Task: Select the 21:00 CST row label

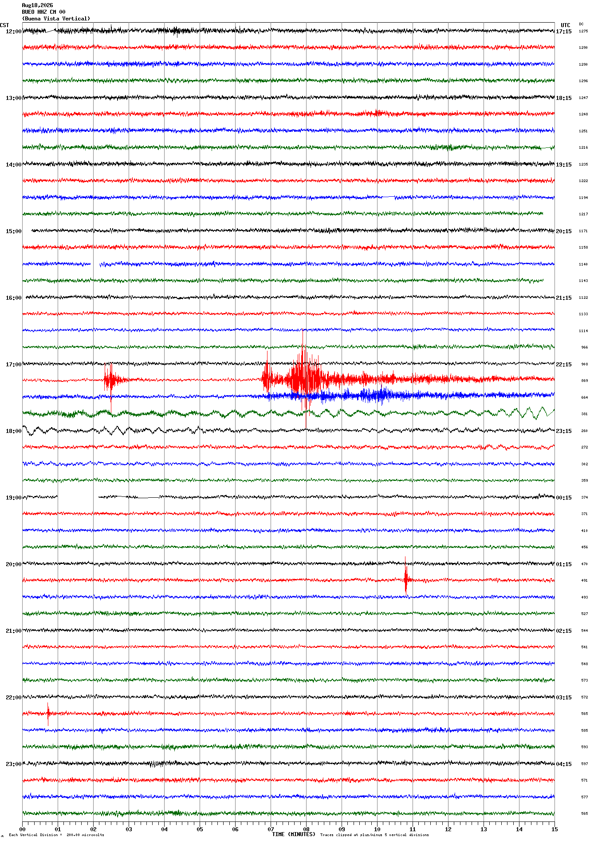Action: [x=13, y=631]
